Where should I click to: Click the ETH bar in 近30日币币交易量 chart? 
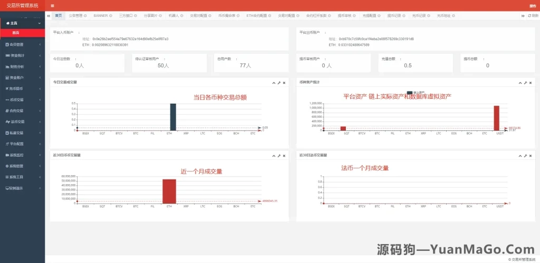click(x=169, y=191)
